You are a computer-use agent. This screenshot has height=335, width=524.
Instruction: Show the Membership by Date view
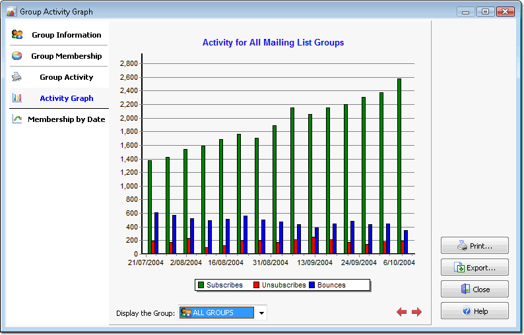coord(59,119)
